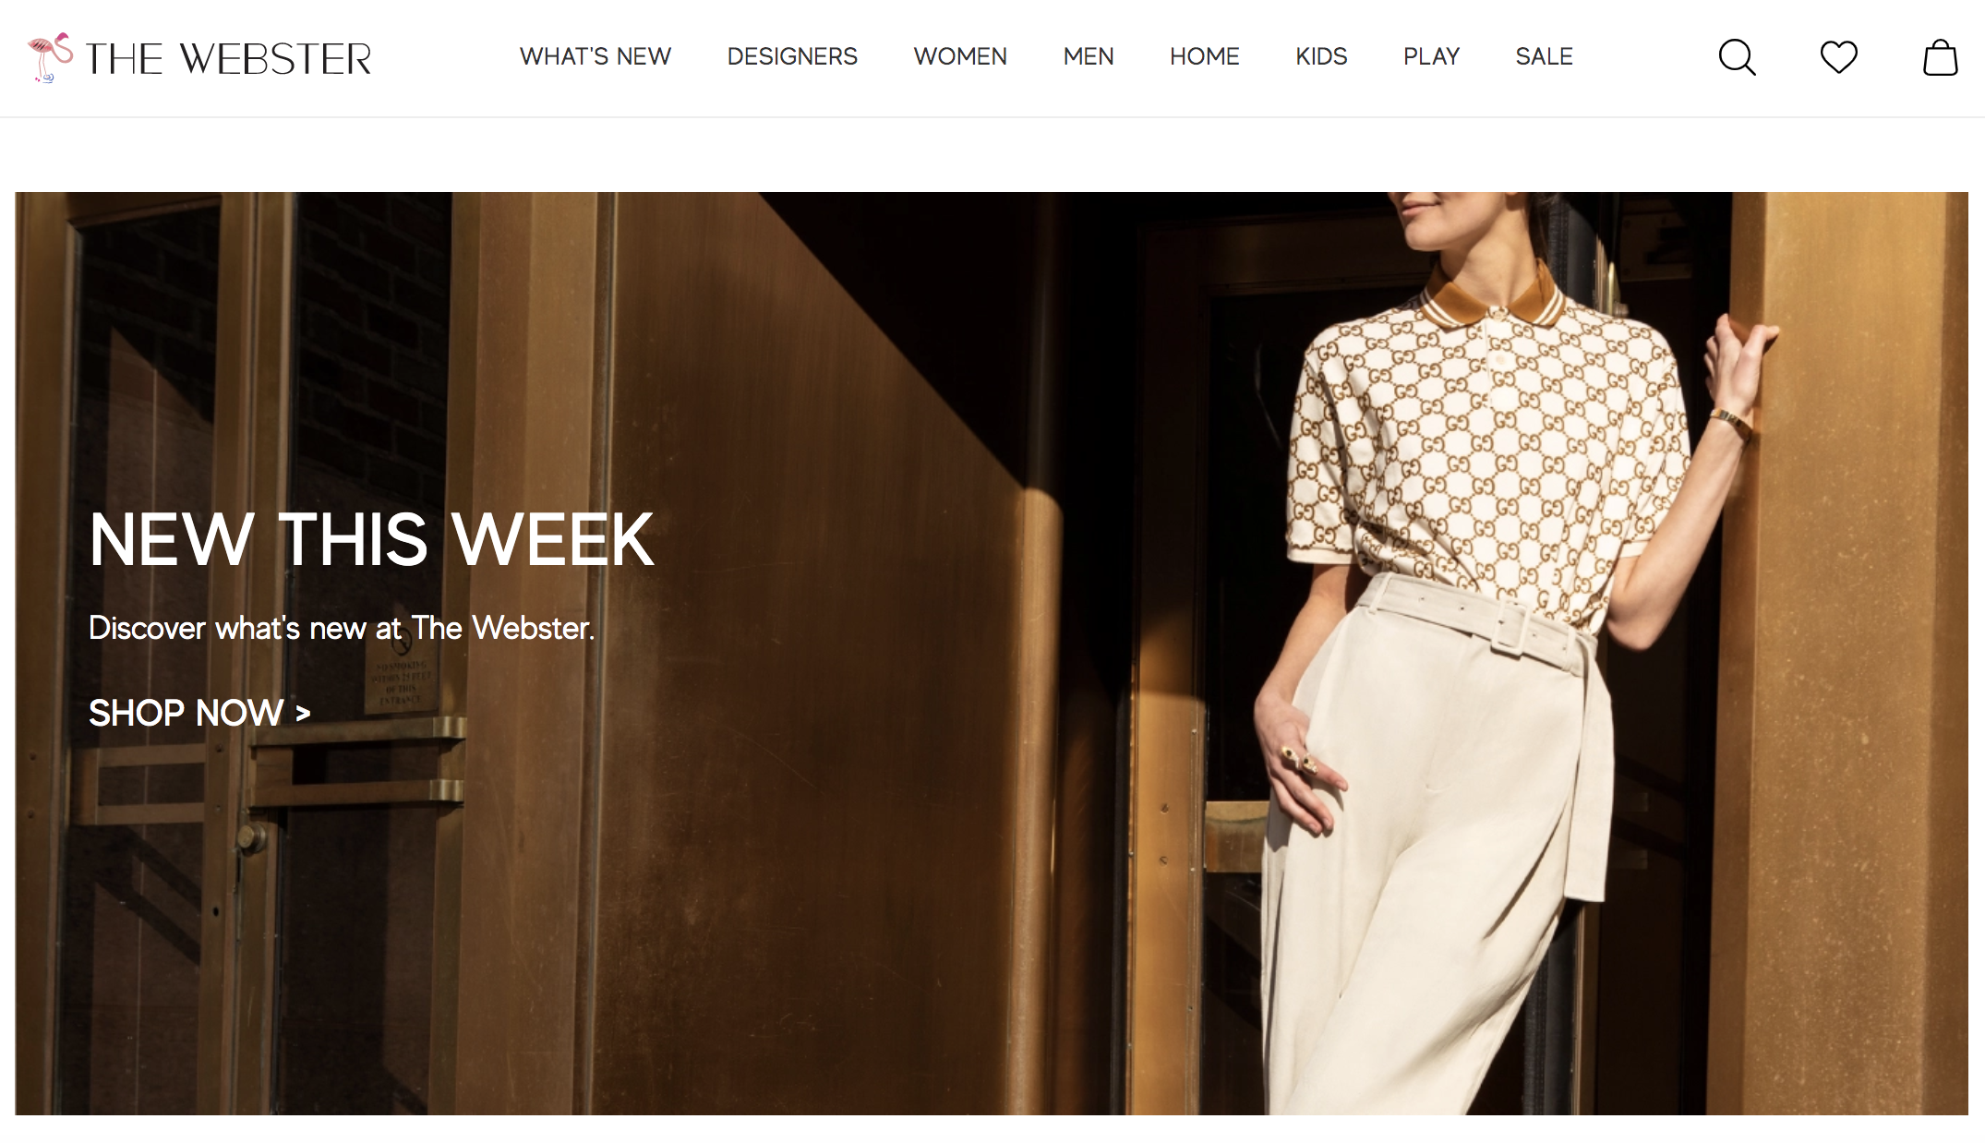Viewport: 1985px width, 1143px height.
Task: Open the PLAY navigation item
Action: 1431,56
